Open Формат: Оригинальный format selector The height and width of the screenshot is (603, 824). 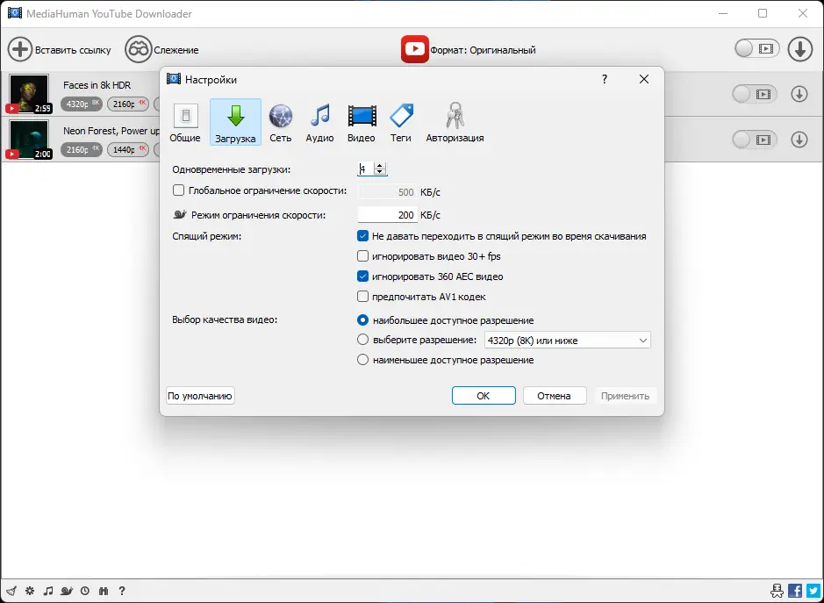coord(483,50)
